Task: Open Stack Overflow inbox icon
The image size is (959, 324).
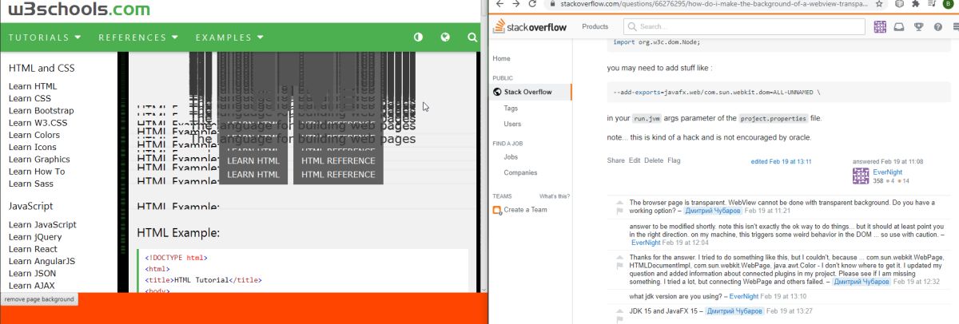Action: tap(899, 27)
